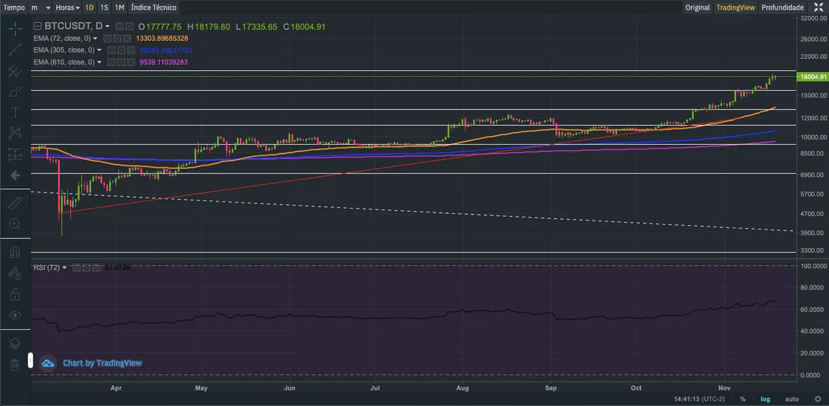Image resolution: width=829 pixels, height=406 pixels.
Task: Select the pitchfork drawing tool
Action: [15, 71]
